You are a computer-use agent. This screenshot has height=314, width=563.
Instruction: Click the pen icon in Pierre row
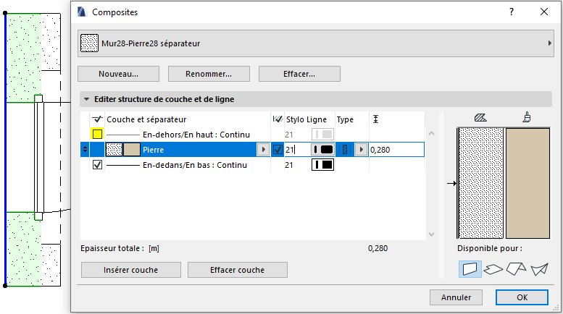pyautogui.click(x=322, y=150)
